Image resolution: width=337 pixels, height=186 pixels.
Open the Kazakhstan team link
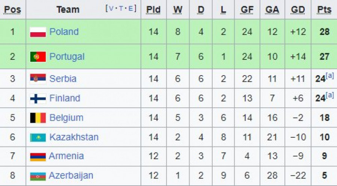pyautogui.click(x=74, y=137)
